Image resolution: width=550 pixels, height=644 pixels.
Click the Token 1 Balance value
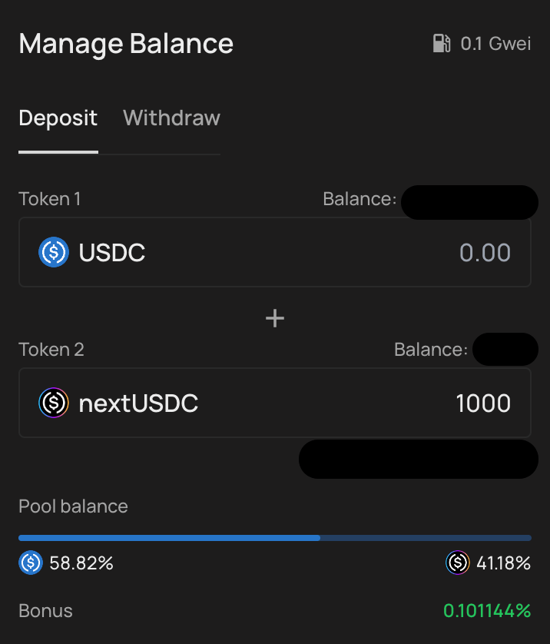pyautogui.click(x=469, y=202)
